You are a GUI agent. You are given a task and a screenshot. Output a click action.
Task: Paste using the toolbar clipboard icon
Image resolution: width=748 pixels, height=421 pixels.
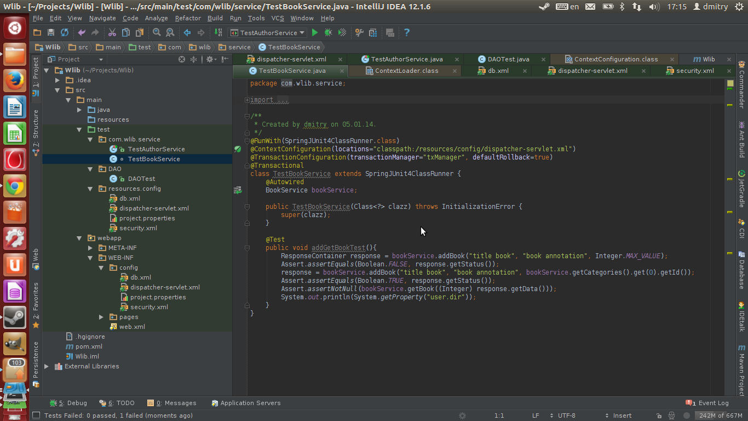pos(140,33)
